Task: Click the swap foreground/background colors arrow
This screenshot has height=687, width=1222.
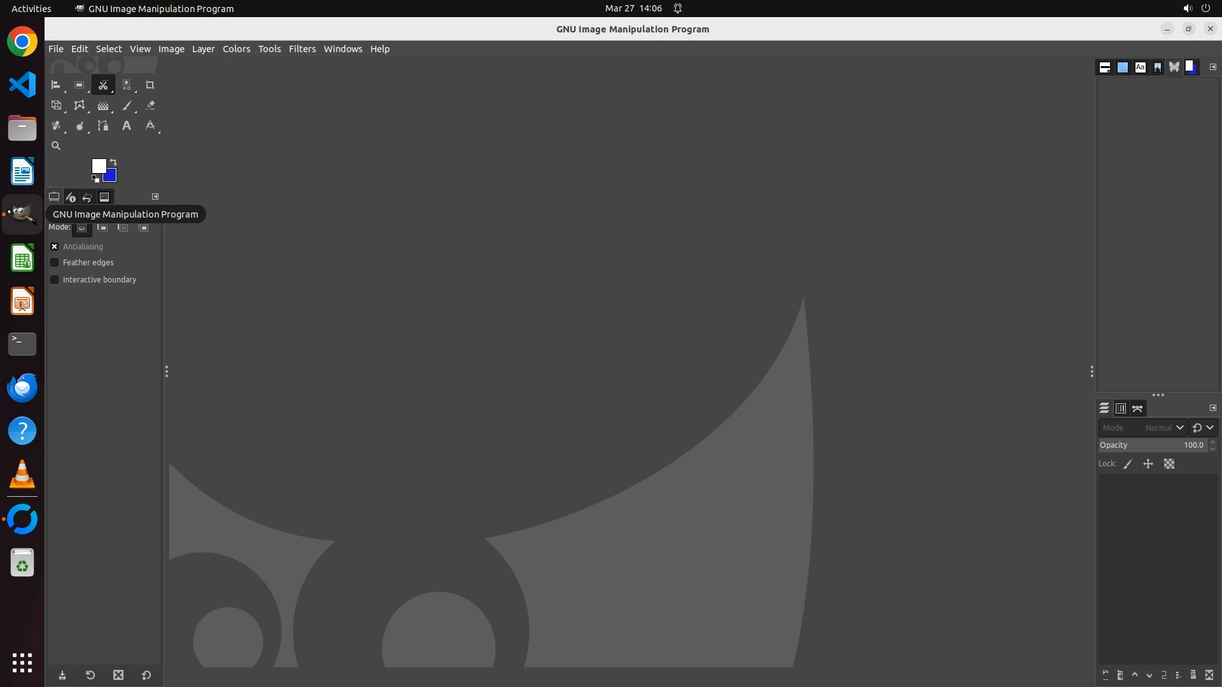Action: (113, 162)
